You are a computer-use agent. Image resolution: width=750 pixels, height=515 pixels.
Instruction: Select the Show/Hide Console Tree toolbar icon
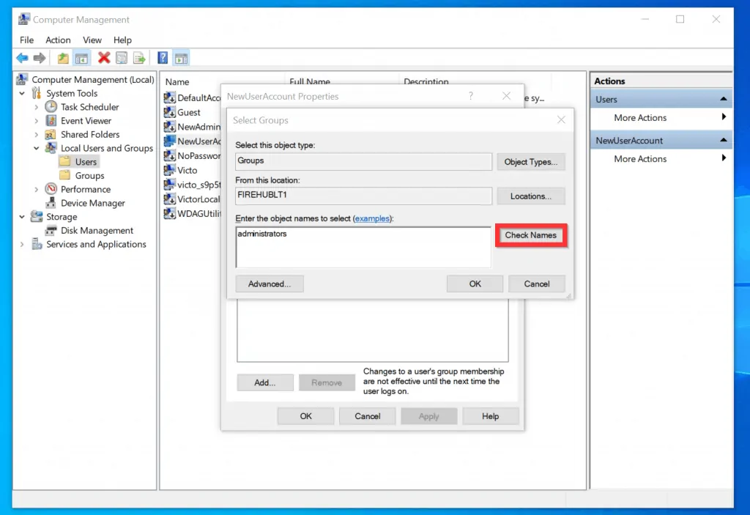click(83, 58)
